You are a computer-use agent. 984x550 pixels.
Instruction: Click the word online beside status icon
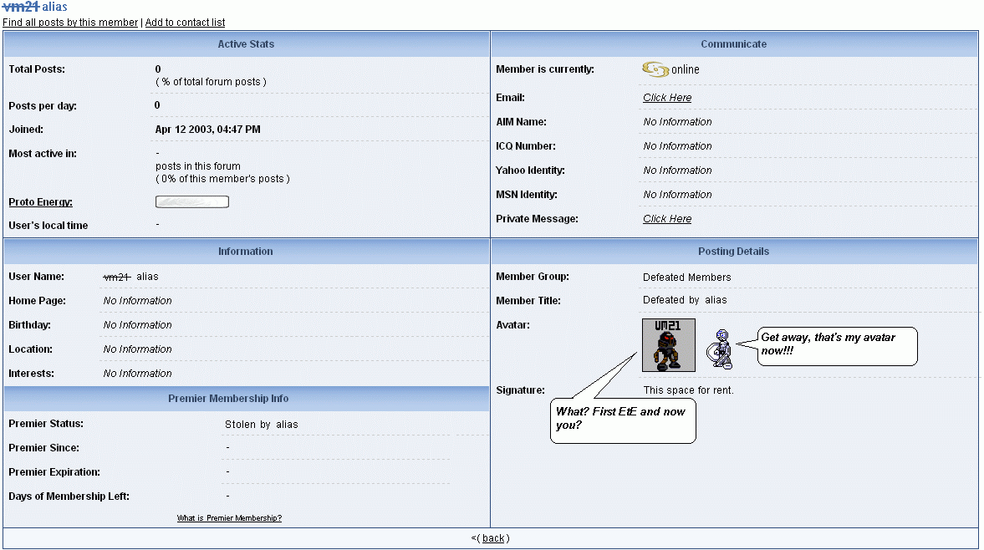686,69
